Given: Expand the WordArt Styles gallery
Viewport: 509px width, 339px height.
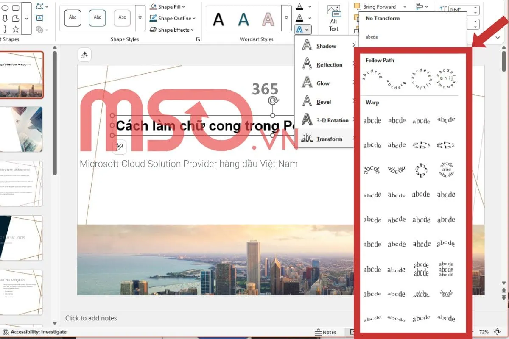Looking at the screenshot, I should coord(286,18).
